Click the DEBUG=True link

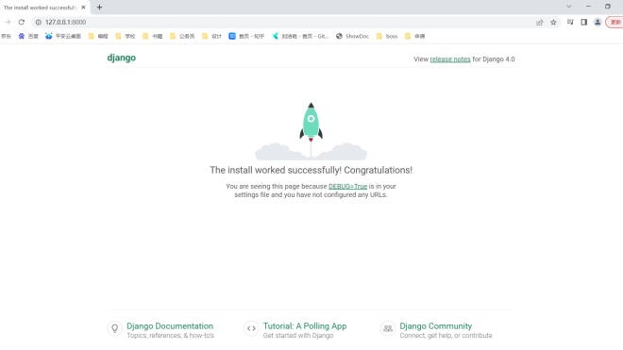tap(347, 187)
